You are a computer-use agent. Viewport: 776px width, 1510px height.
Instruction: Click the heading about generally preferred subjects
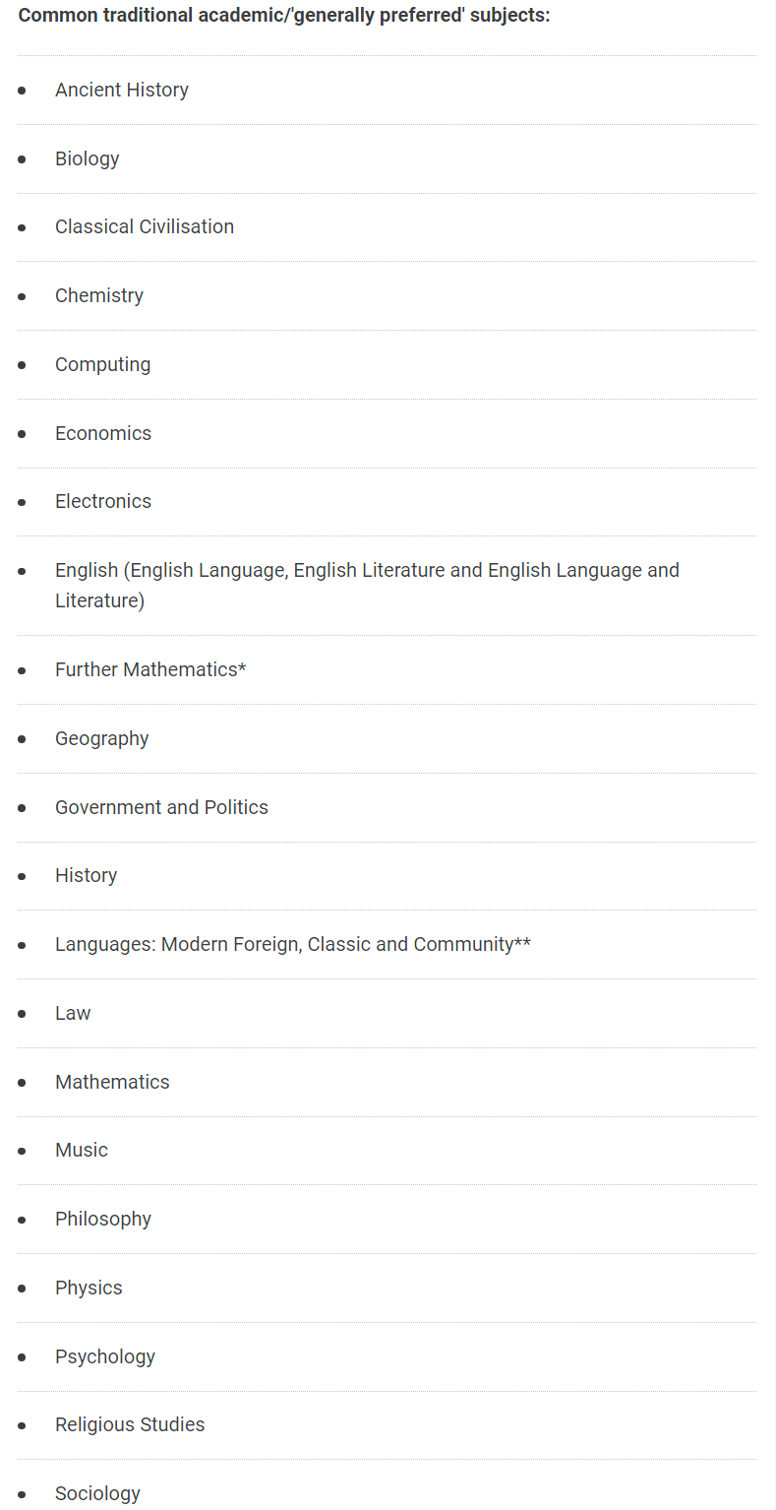284,17
